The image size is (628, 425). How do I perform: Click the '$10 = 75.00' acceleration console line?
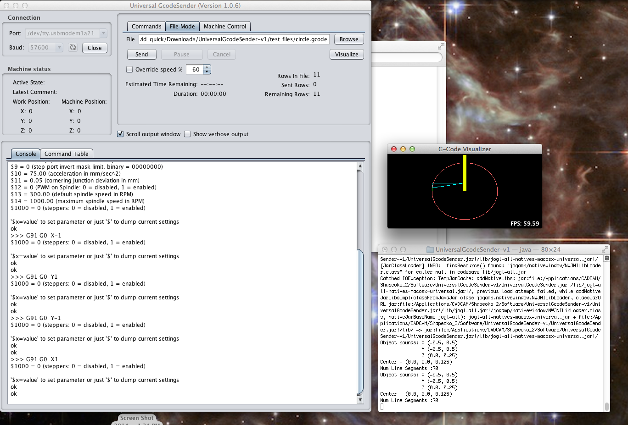pos(66,174)
